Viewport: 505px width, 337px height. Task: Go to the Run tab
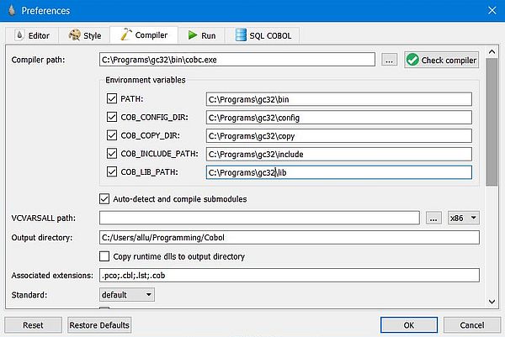202,35
